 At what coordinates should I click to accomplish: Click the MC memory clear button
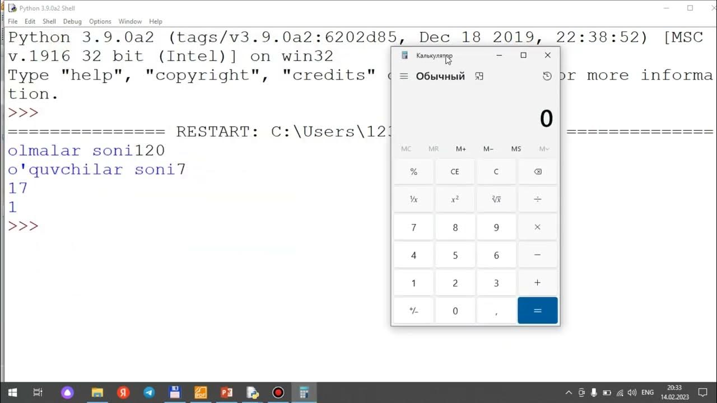click(x=406, y=149)
